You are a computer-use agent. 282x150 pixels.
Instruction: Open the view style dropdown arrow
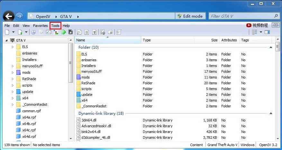261,32
